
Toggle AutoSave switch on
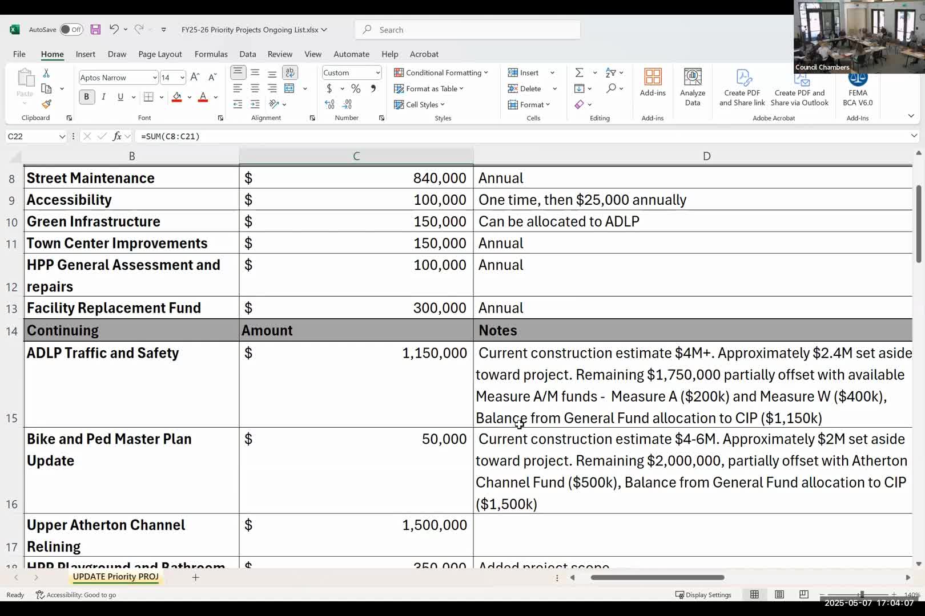click(x=71, y=30)
